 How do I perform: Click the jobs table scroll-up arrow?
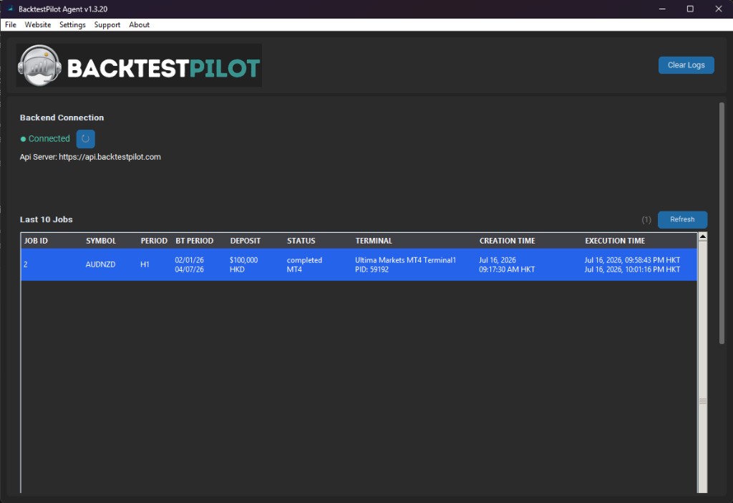[x=702, y=236]
